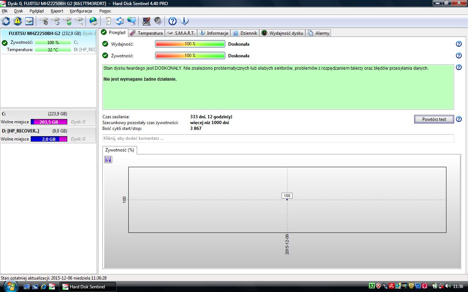Click the Żywotność 100 % gradient bar in overview
The width and height of the screenshot is (468, 292).
coord(190,55)
